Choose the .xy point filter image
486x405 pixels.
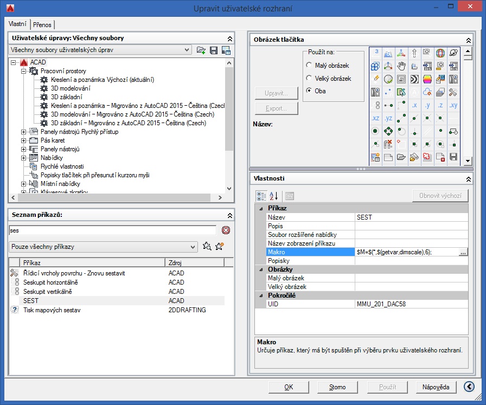pyautogui.click(x=453, y=105)
